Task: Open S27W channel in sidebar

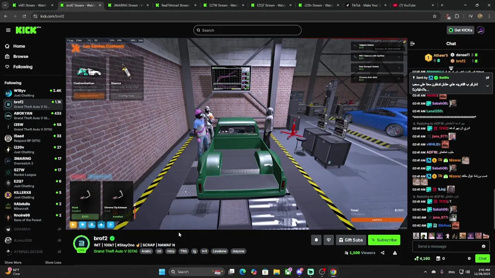Action: (33, 172)
